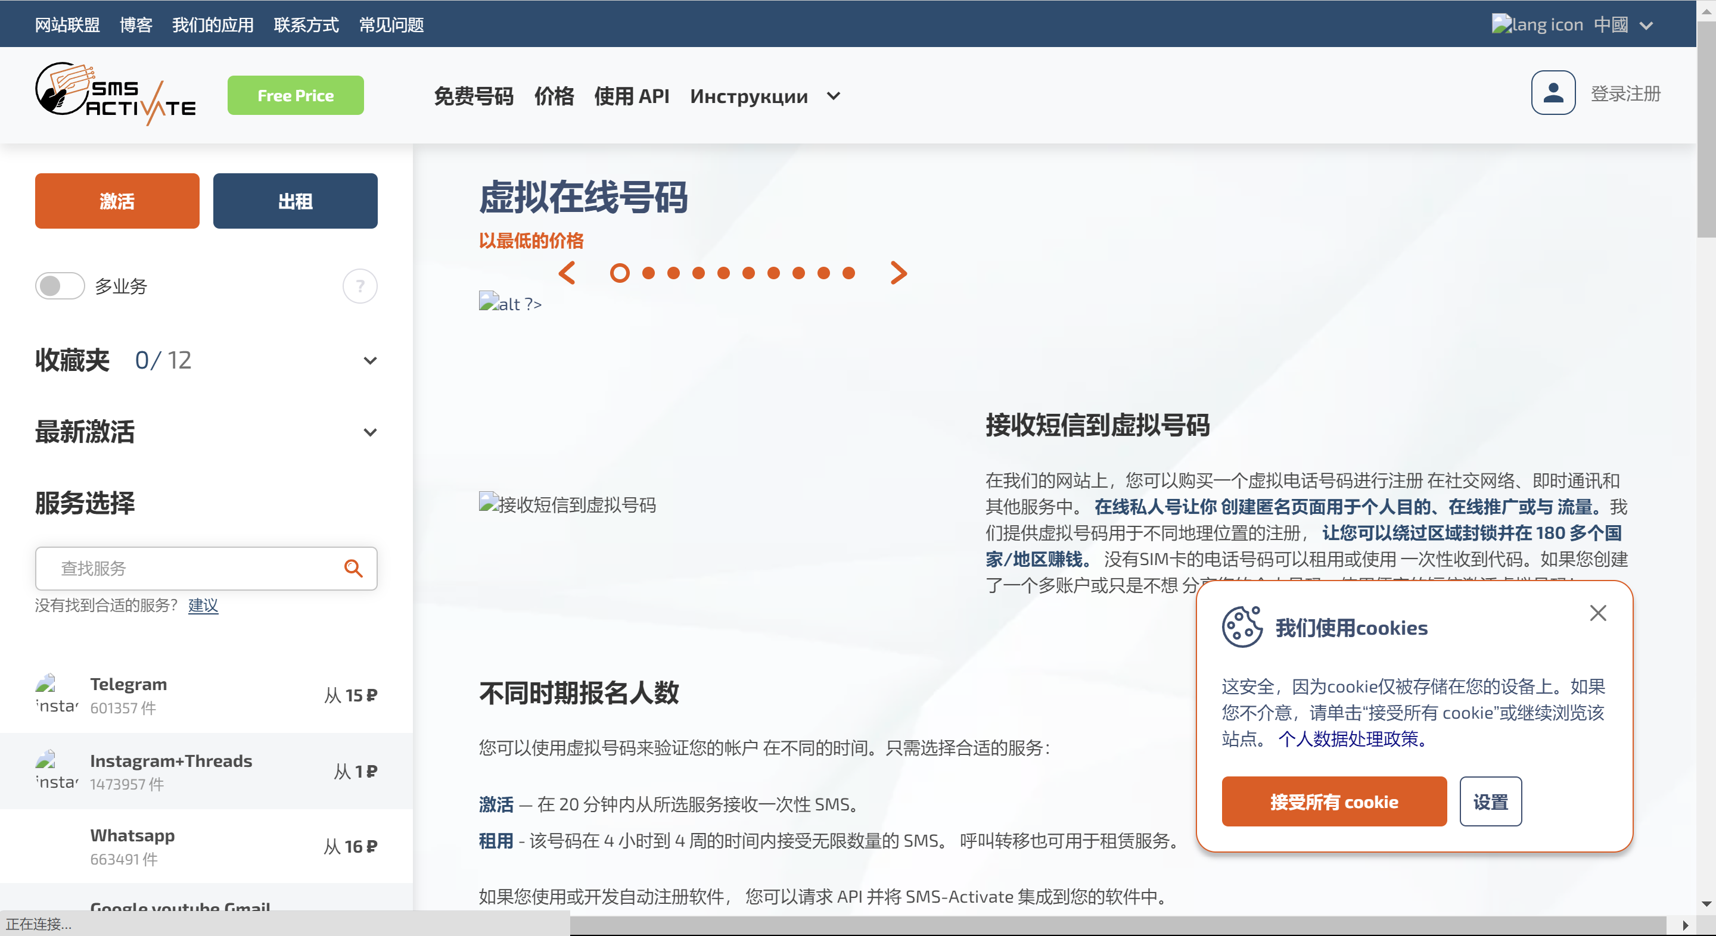Go to next carousel slide arrow
The width and height of the screenshot is (1716, 936).
click(x=899, y=273)
